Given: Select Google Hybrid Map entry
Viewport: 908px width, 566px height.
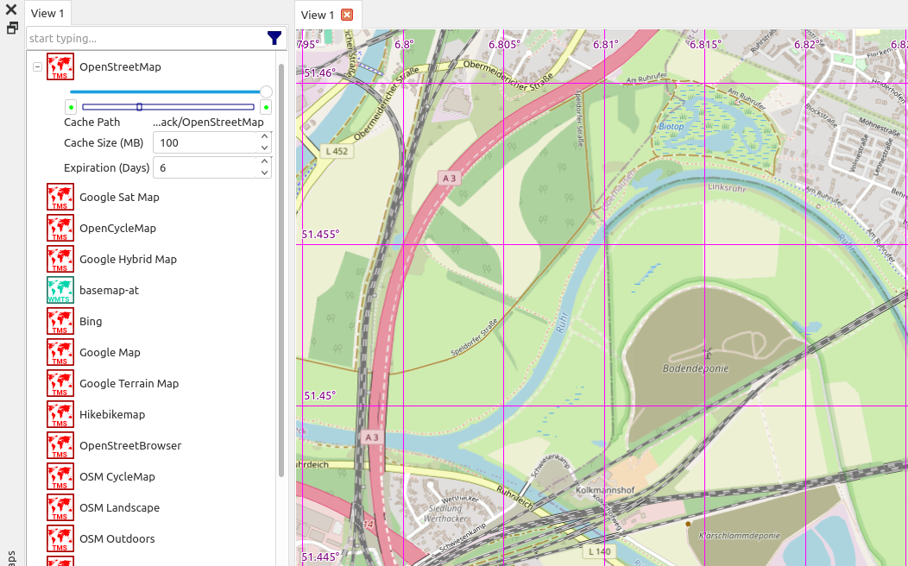Looking at the screenshot, I should click(128, 260).
